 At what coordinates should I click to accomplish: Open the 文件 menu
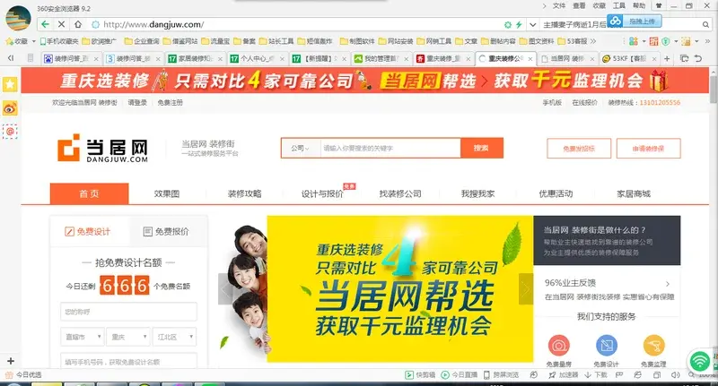(x=559, y=6)
